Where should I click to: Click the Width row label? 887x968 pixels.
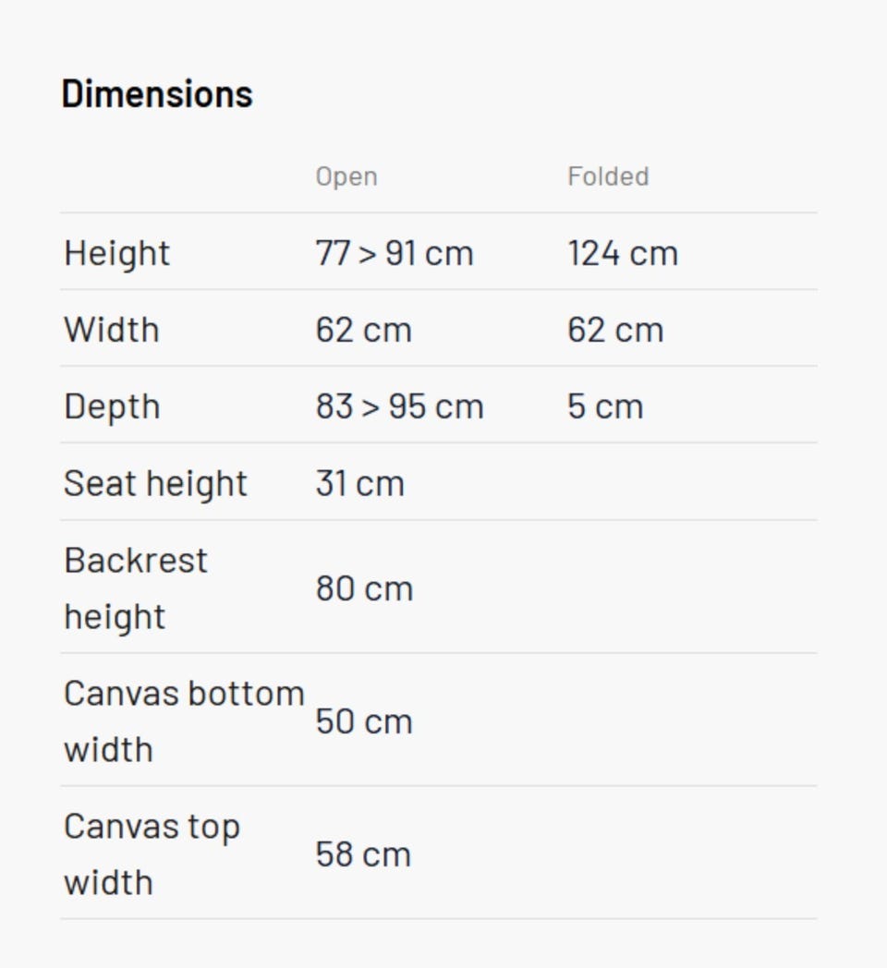click(x=112, y=330)
